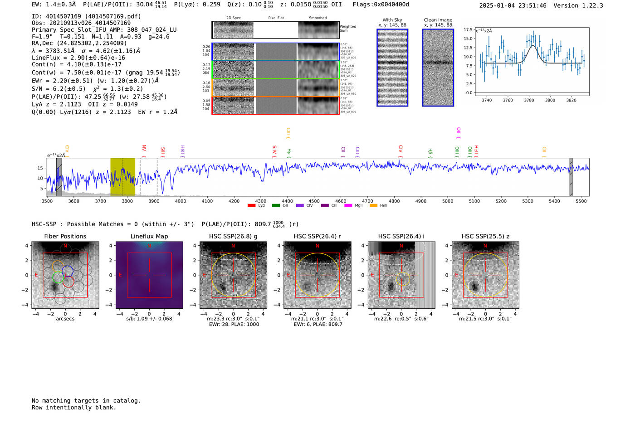Click the 'No matching targets in catalog.' text

[86, 401]
